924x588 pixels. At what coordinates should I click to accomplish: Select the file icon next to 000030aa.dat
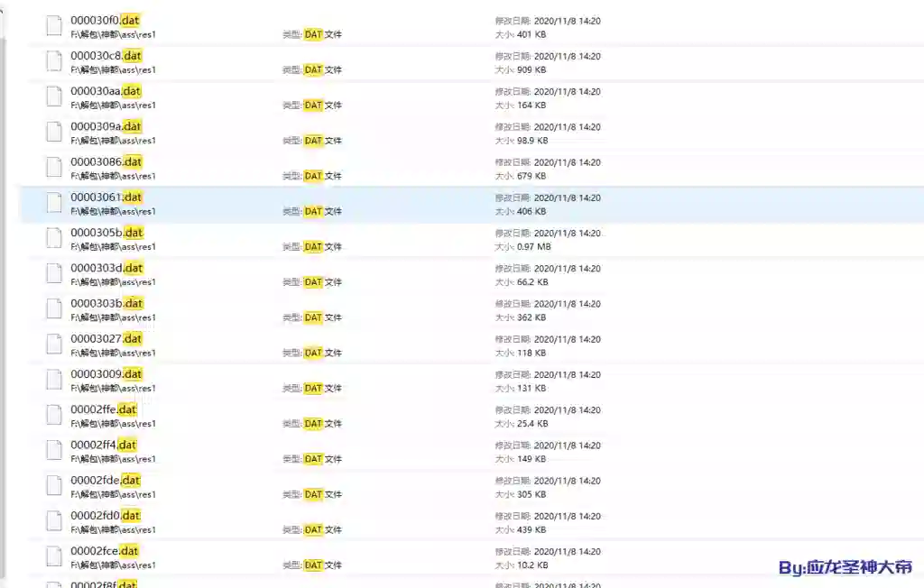click(54, 96)
